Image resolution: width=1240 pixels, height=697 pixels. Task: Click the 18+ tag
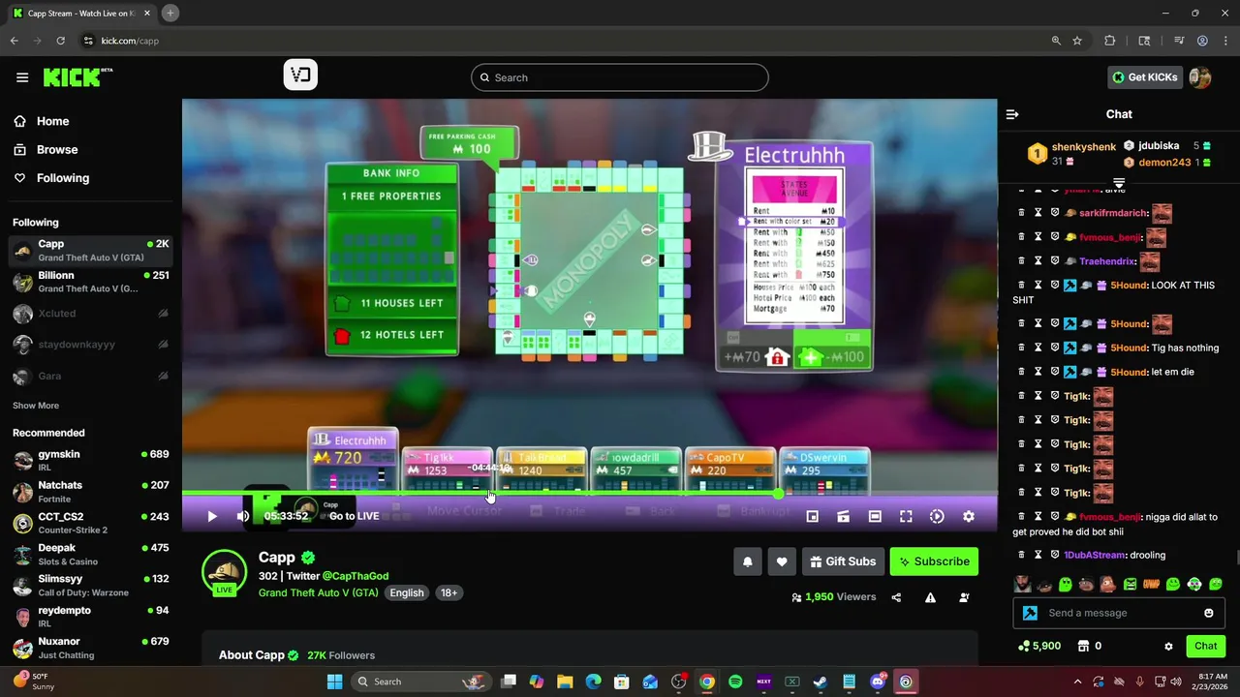(x=449, y=592)
